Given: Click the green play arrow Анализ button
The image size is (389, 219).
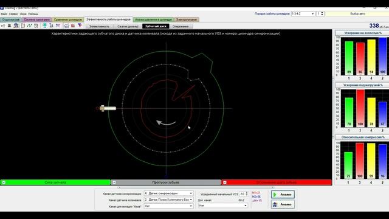Looking at the screenshot, I should click(x=283, y=195).
